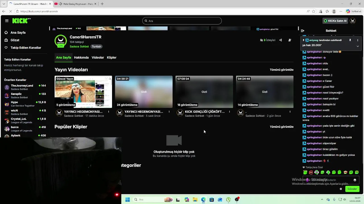Open TheJourneyLand recommended channel
This screenshot has height=204, width=364.
tap(25, 87)
